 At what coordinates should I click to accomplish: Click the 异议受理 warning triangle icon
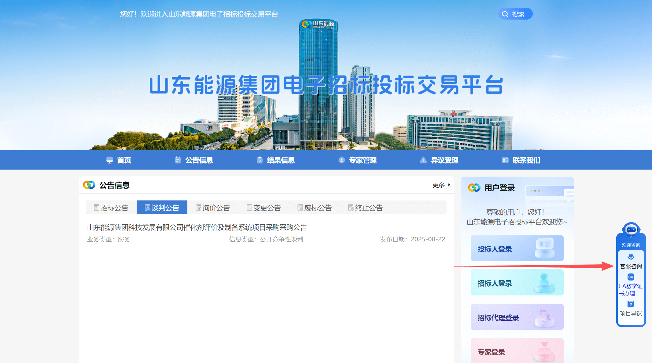pyautogui.click(x=423, y=160)
